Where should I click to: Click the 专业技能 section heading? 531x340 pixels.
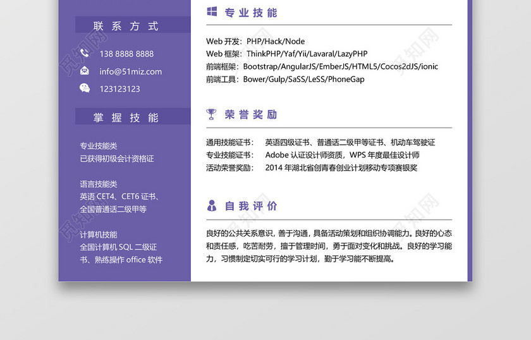click(251, 13)
